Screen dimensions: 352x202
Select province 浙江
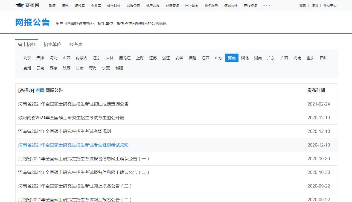pyautogui.click(x=166, y=58)
